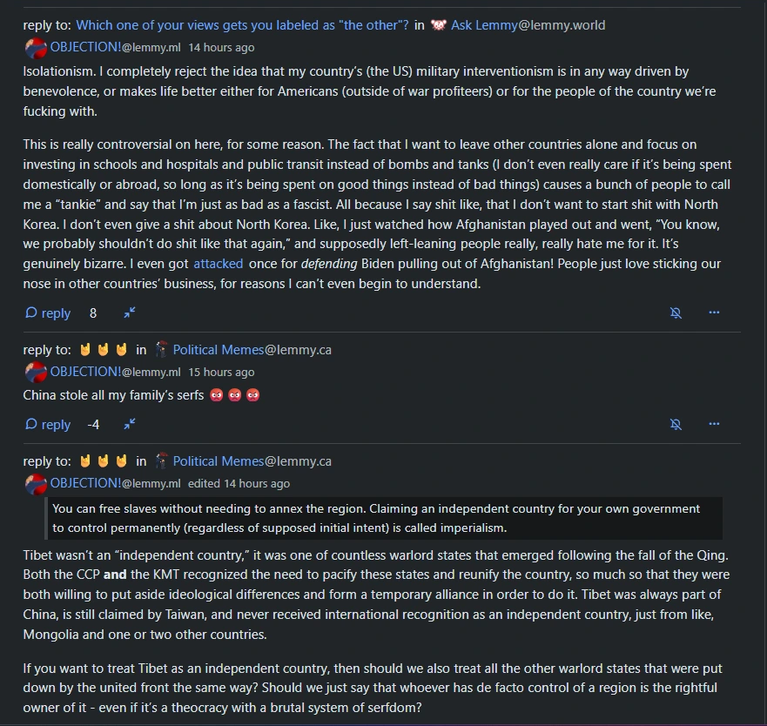Open the ellipsis menu on the serfs comment
The image size is (767, 726).
(x=714, y=424)
